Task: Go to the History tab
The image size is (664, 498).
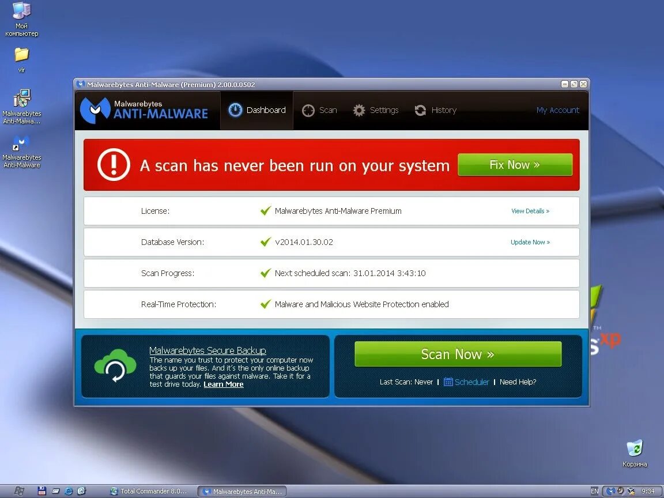Action: point(435,110)
